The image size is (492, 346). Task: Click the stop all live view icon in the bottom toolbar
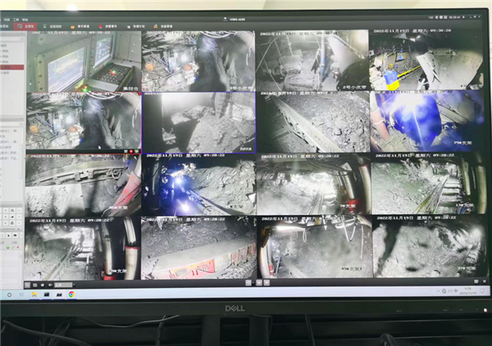[x=43, y=285]
